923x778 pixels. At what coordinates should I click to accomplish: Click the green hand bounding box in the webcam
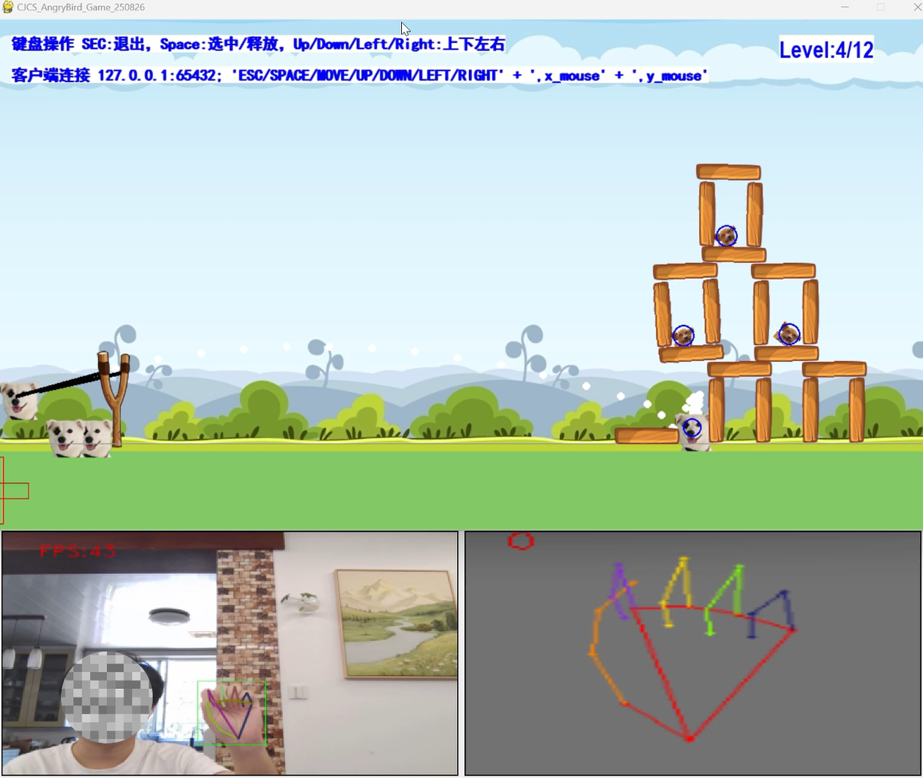tap(232, 713)
